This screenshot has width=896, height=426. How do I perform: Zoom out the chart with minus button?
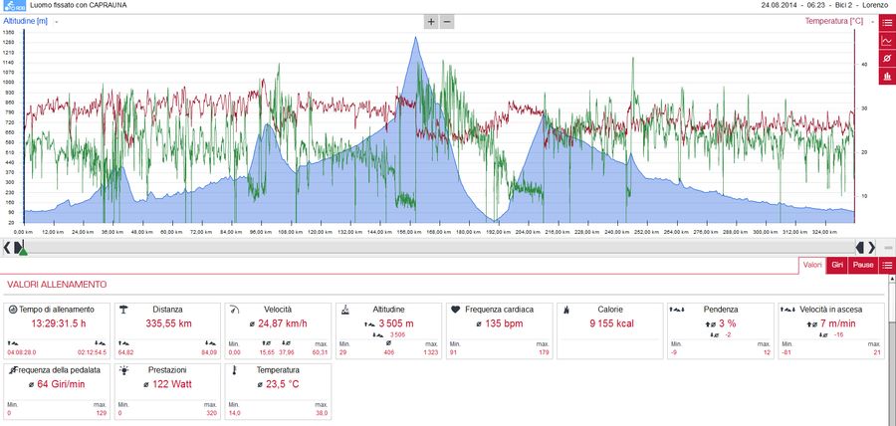pyautogui.click(x=447, y=22)
